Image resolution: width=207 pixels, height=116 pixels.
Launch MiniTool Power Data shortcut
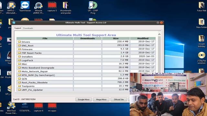coord(11,108)
